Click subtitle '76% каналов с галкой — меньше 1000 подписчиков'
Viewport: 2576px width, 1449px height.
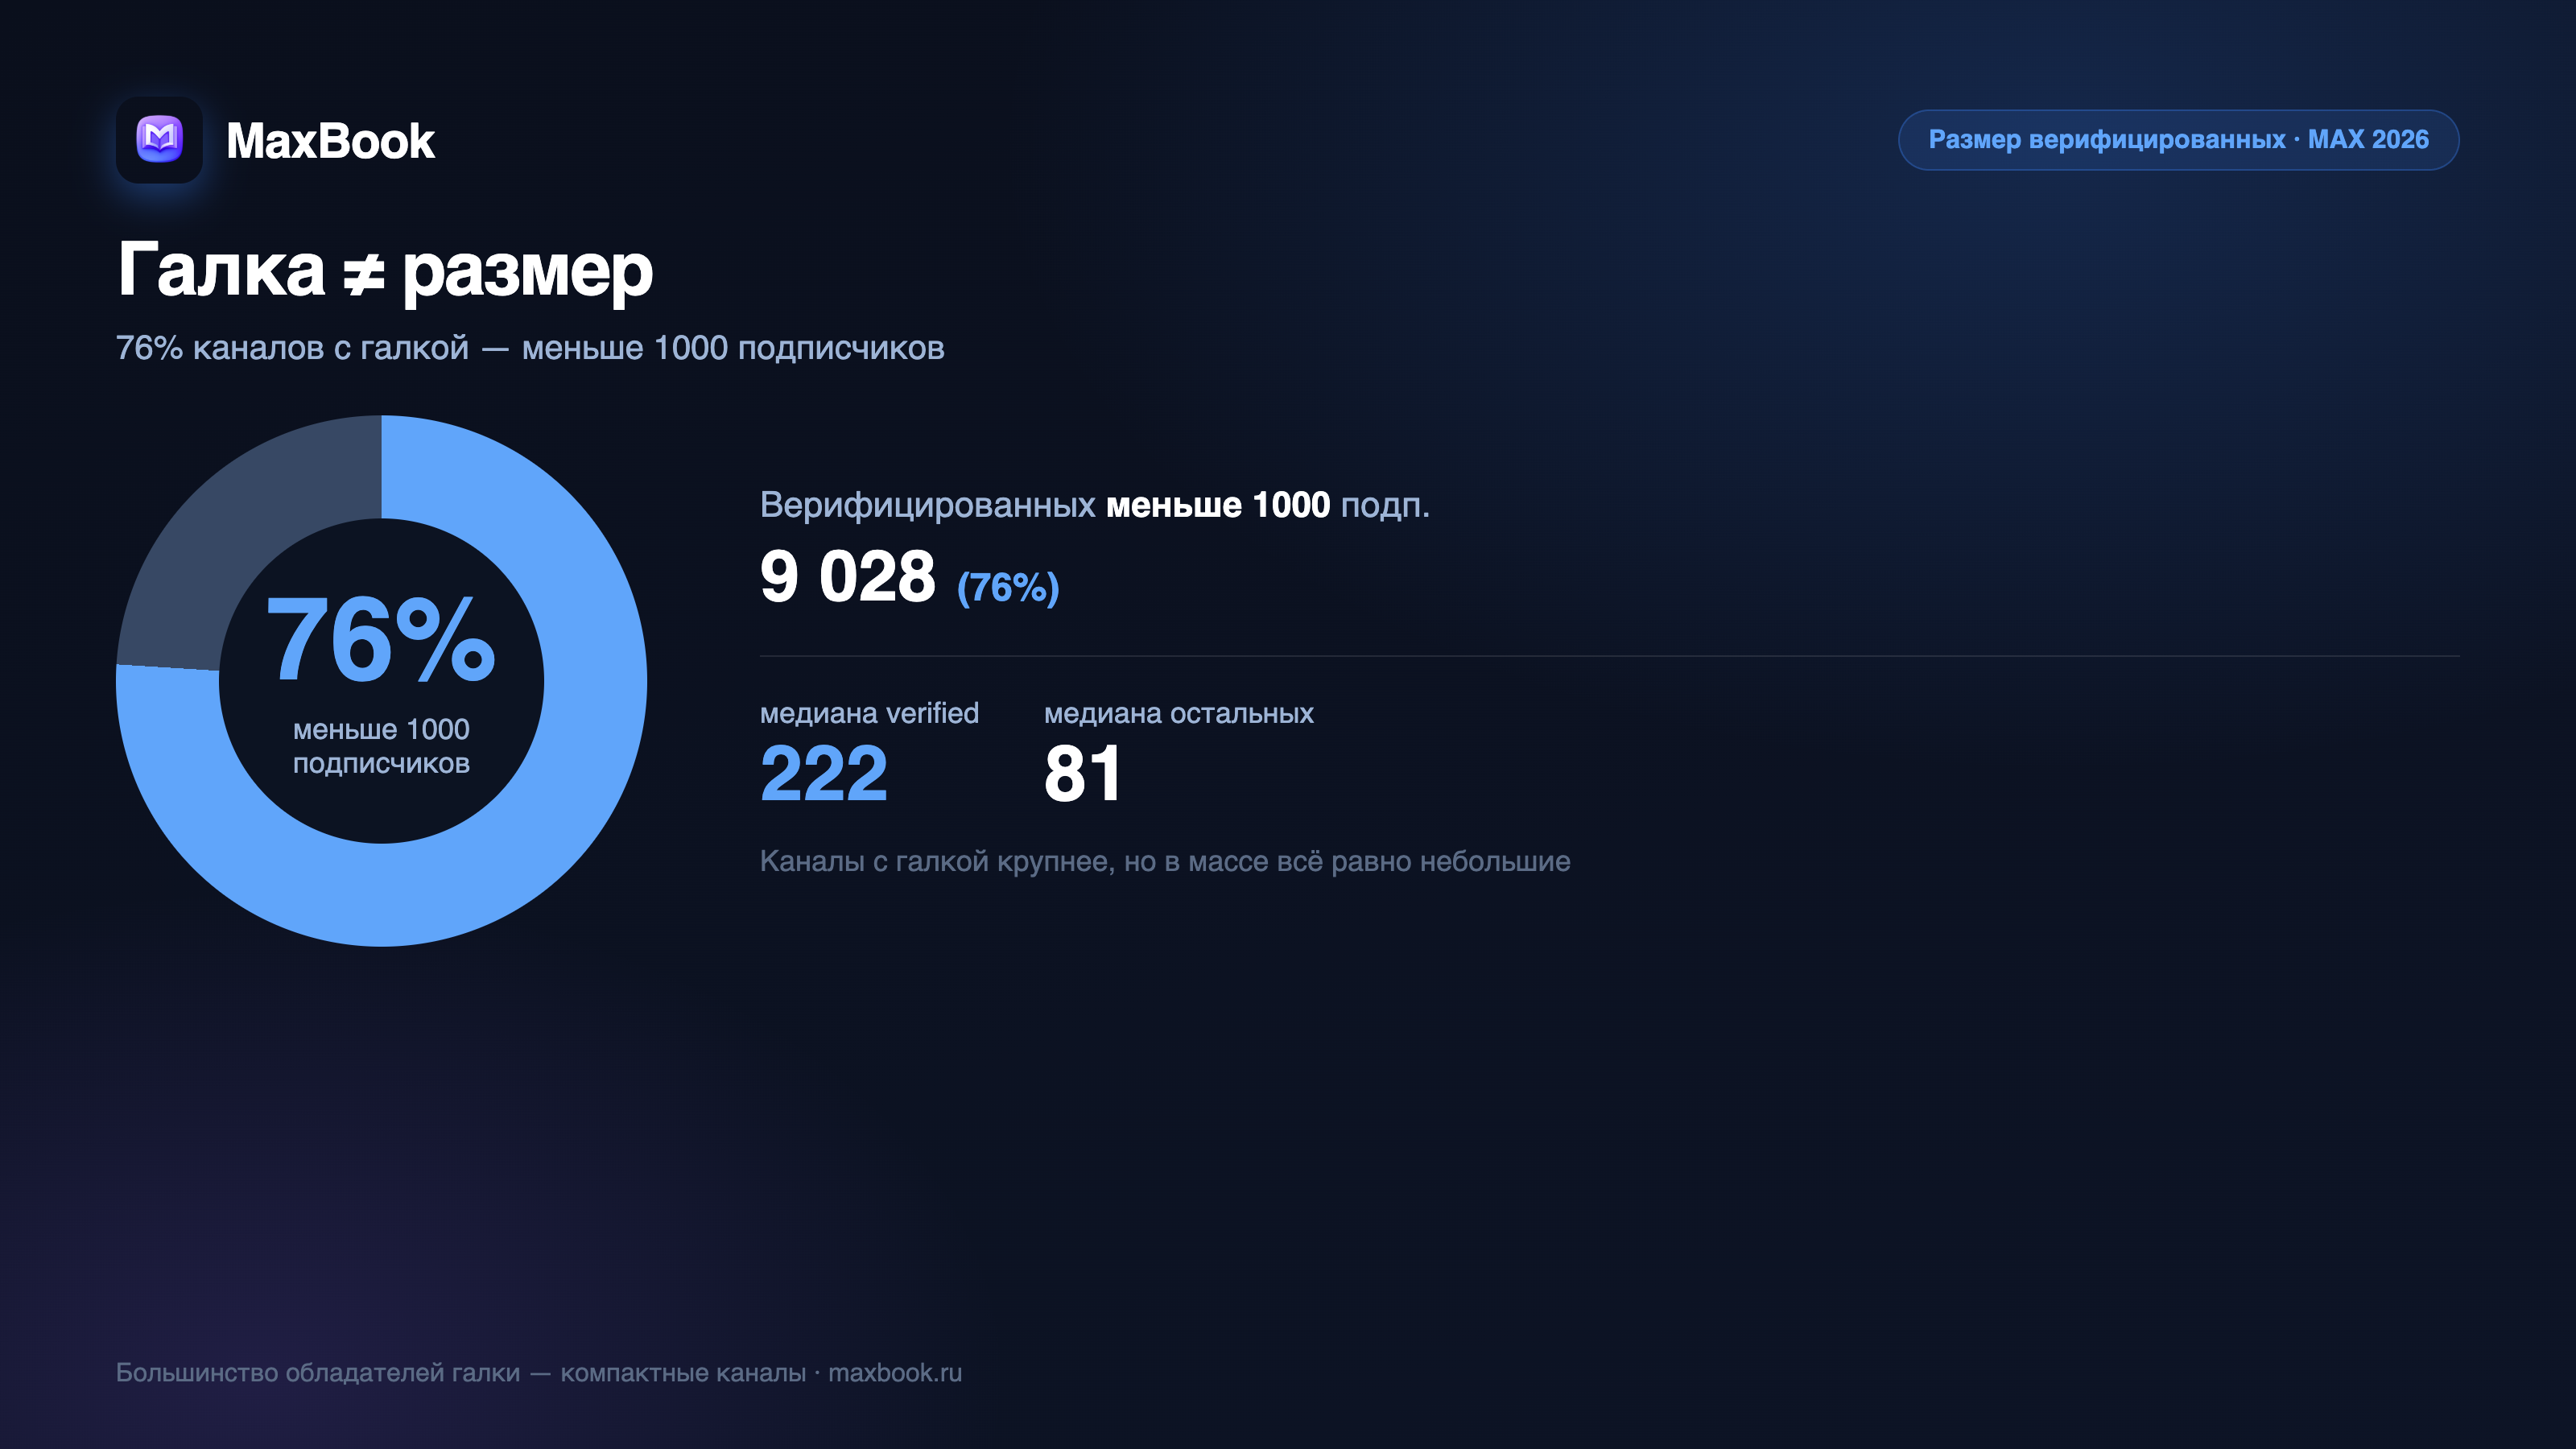[x=530, y=348]
